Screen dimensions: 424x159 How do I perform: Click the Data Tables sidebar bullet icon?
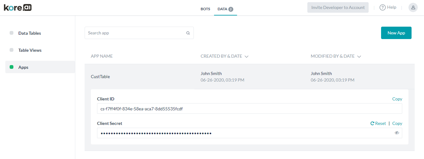(x=12, y=33)
